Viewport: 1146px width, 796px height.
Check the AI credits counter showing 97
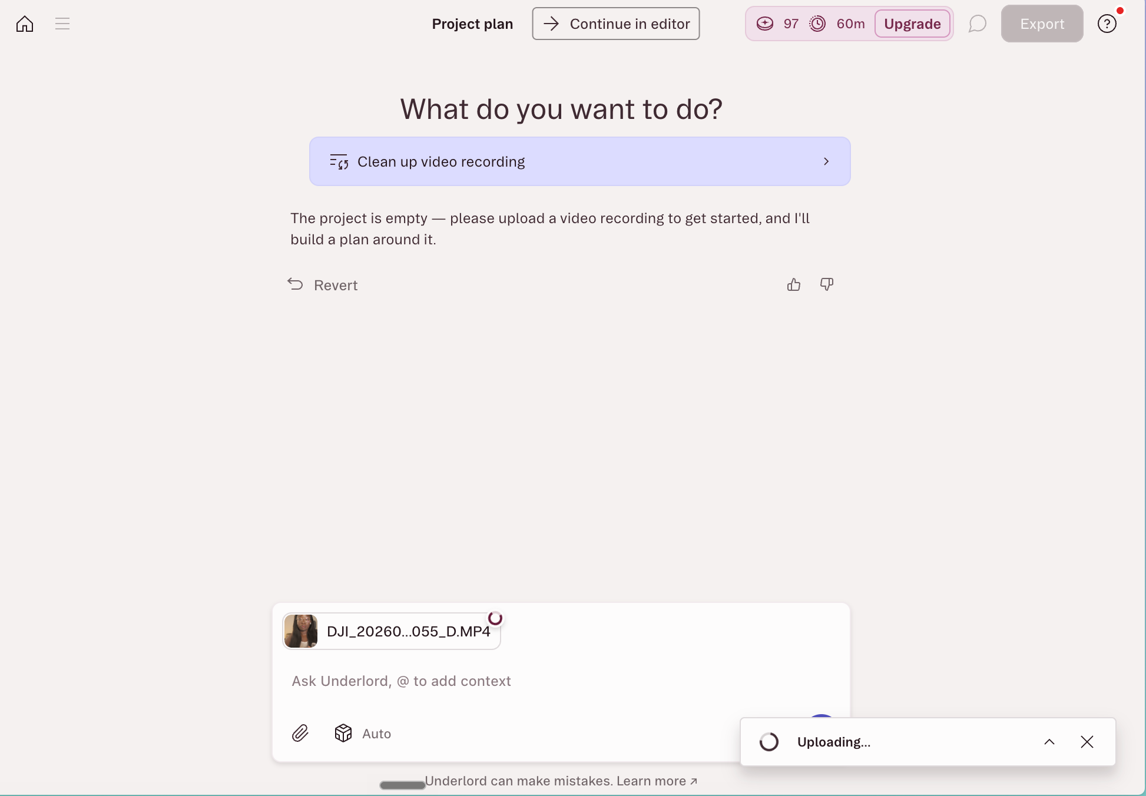coord(777,24)
